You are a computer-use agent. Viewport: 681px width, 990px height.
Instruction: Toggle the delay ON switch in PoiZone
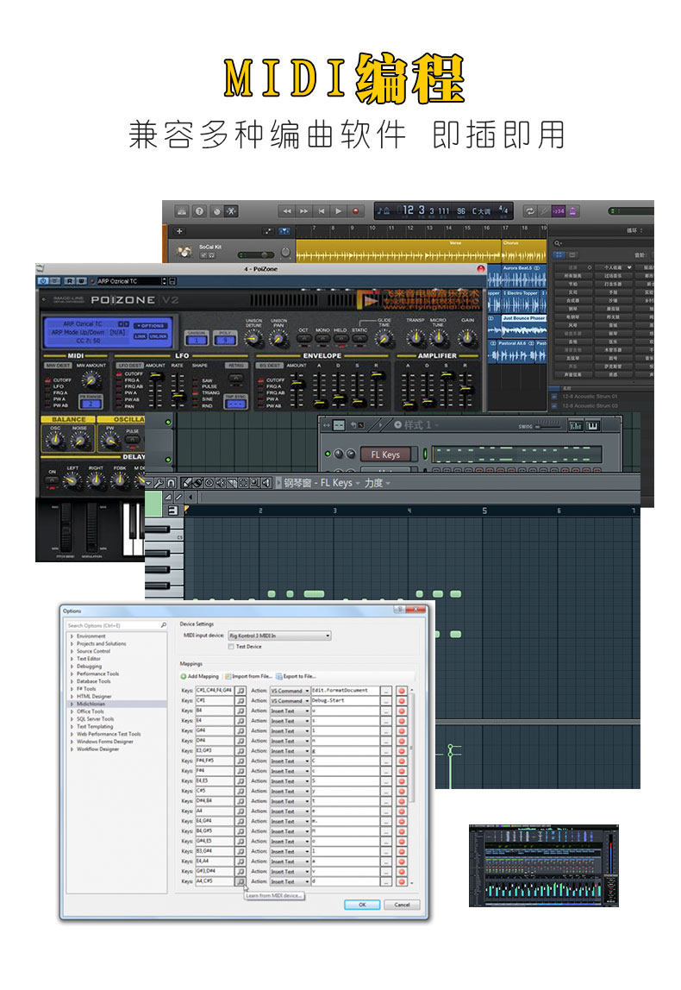53,480
